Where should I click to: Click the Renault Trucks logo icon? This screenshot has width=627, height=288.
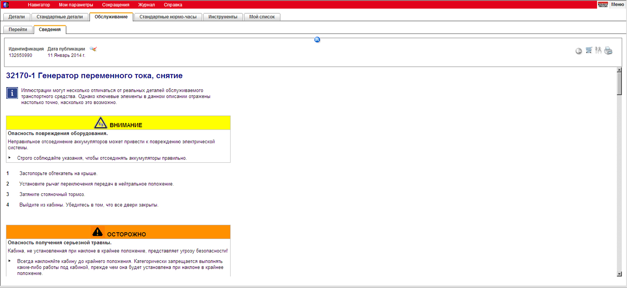tap(603, 5)
